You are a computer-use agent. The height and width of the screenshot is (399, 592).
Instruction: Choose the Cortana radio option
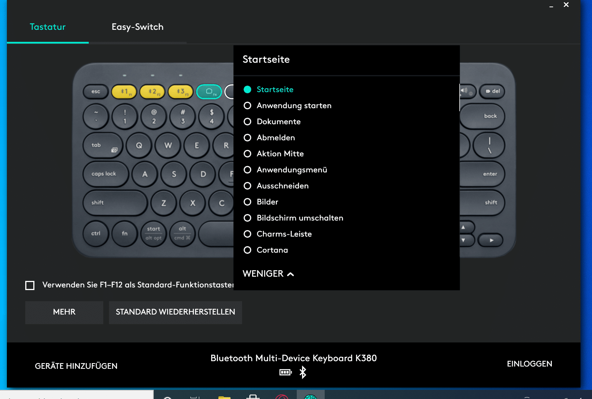click(247, 250)
